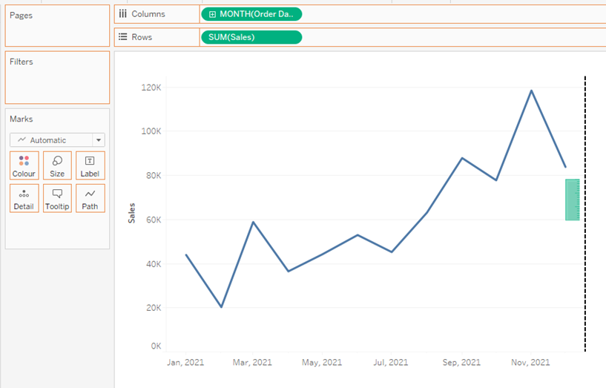The width and height of the screenshot is (606, 388).
Task: Click the Detail marks button
Action: click(x=24, y=198)
